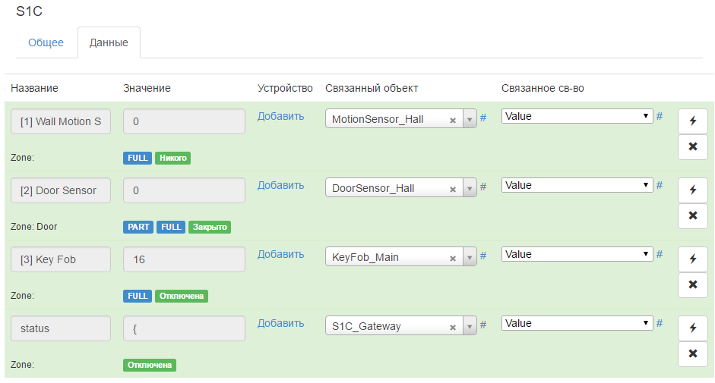715x383 pixels.
Task: Switch to the Общее tab
Action: (x=46, y=42)
